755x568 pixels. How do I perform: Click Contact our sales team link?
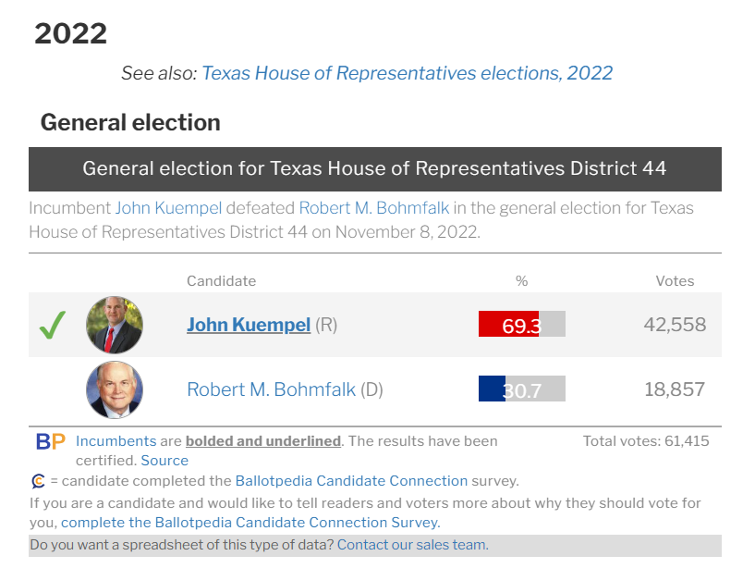point(412,545)
